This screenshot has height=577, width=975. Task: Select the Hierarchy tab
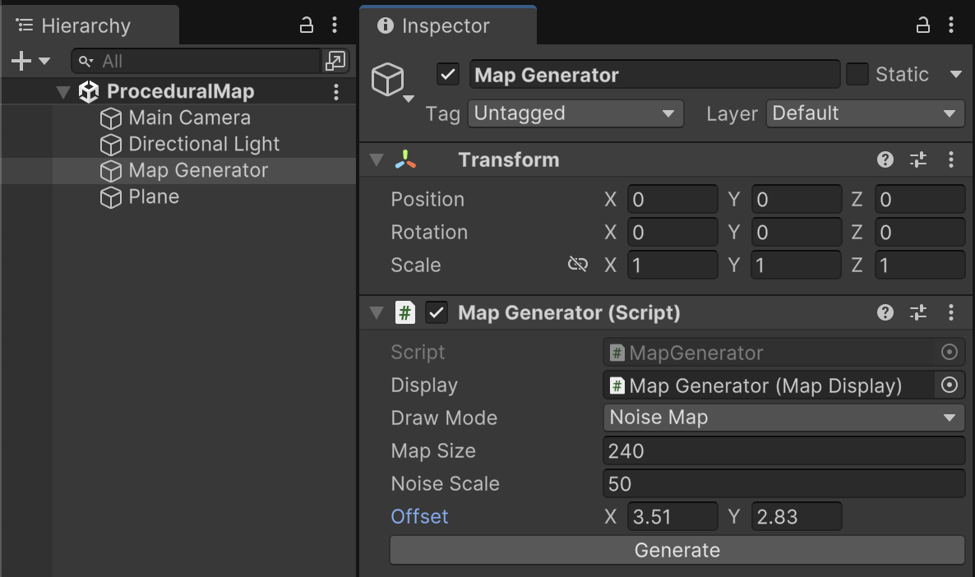coord(85,26)
